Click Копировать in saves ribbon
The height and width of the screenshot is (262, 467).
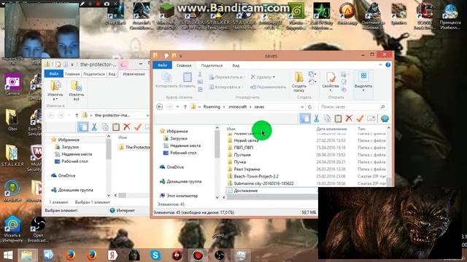[x=166, y=80]
